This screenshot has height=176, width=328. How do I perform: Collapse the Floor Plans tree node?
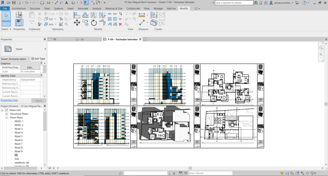click(6, 118)
